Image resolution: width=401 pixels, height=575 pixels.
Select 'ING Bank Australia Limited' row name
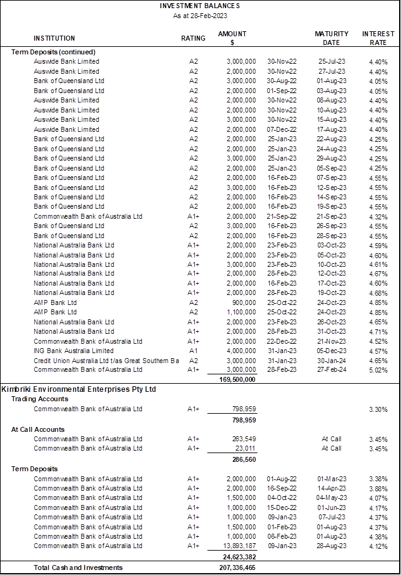[74, 351]
